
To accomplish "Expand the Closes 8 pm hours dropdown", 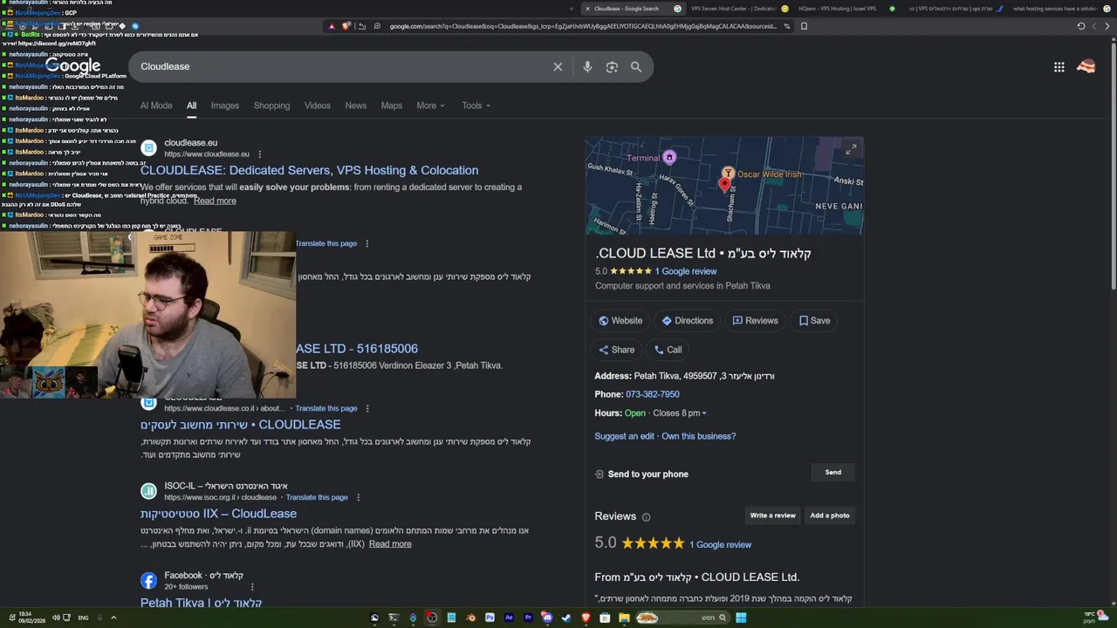I will 680,413.
